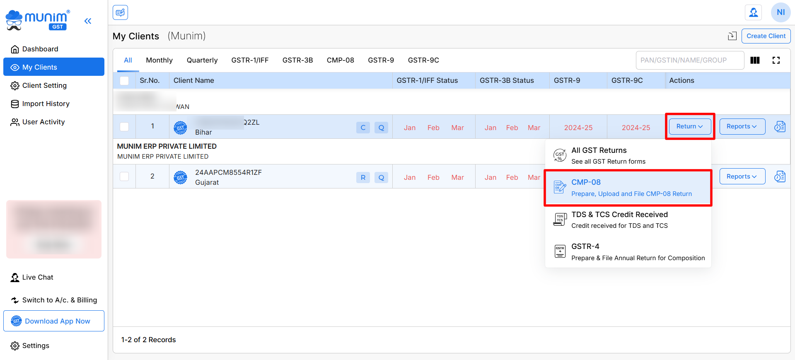Check the select-all checkbox in table header

[x=124, y=81]
